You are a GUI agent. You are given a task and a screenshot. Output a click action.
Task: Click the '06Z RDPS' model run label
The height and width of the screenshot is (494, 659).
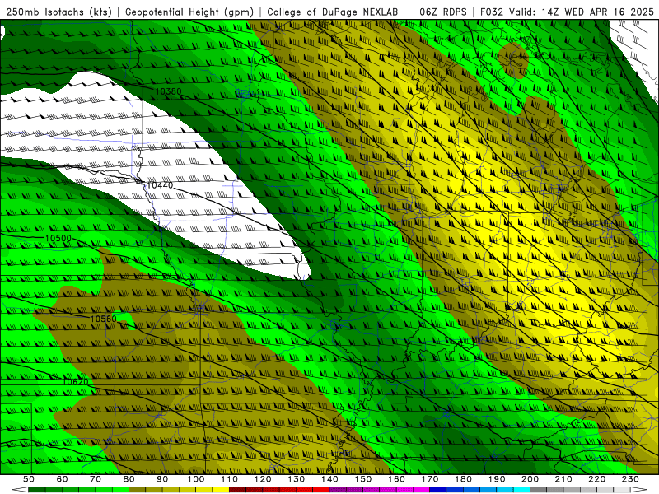click(442, 12)
